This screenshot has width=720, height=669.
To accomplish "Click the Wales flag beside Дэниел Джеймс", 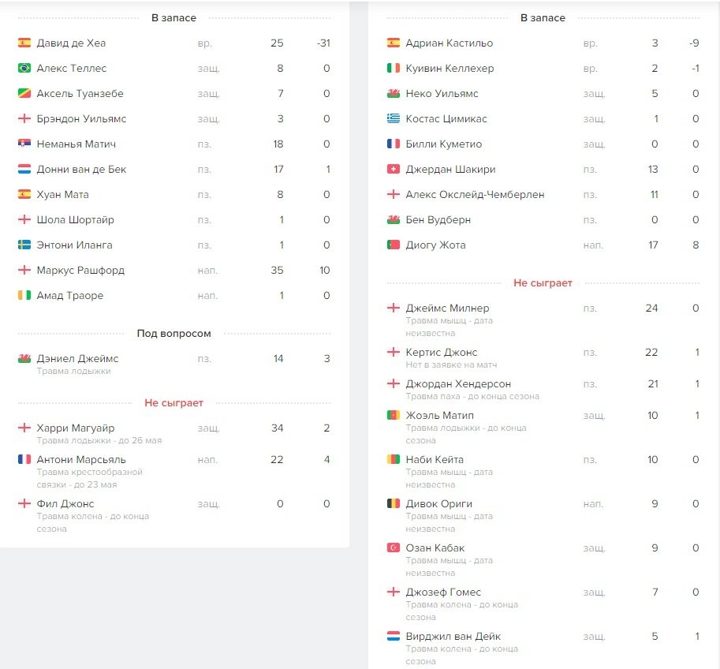I will point(24,359).
